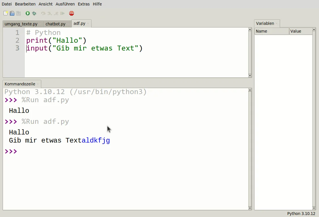
Task: Run the current script with green play button
Action: tap(28, 13)
